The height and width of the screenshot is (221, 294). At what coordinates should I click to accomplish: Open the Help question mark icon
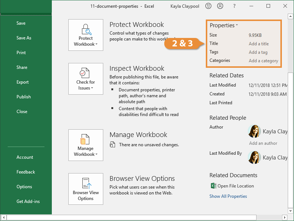(x=234, y=6)
